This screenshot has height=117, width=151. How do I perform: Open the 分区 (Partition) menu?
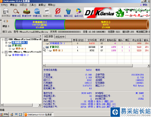click(23, 5)
